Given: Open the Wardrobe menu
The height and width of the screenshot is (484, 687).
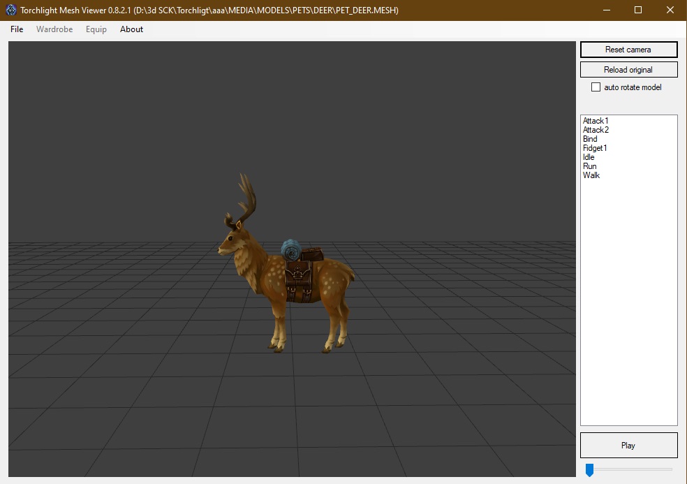Looking at the screenshot, I should [x=54, y=29].
